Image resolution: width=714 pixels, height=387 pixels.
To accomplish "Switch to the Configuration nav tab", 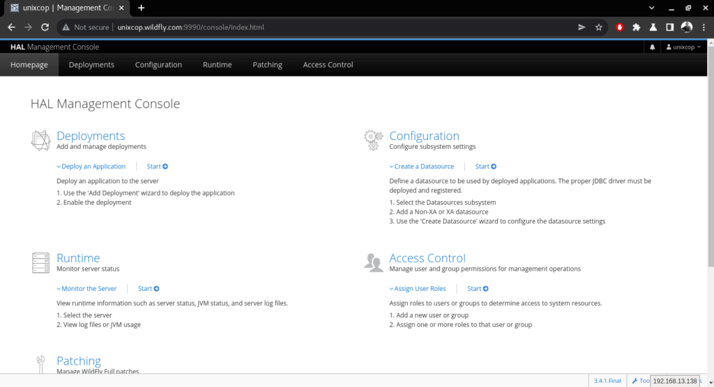I will (158, 65).
